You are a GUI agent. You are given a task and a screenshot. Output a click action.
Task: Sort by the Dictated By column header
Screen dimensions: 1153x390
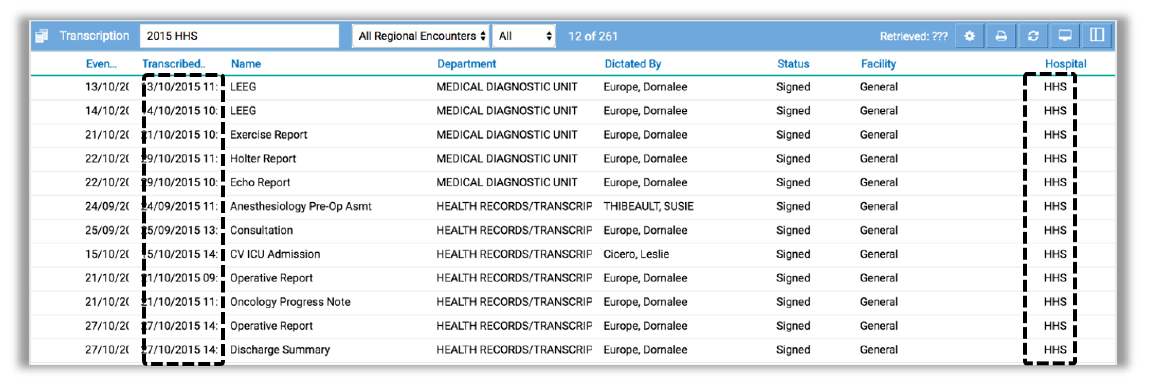click(632, 64)
